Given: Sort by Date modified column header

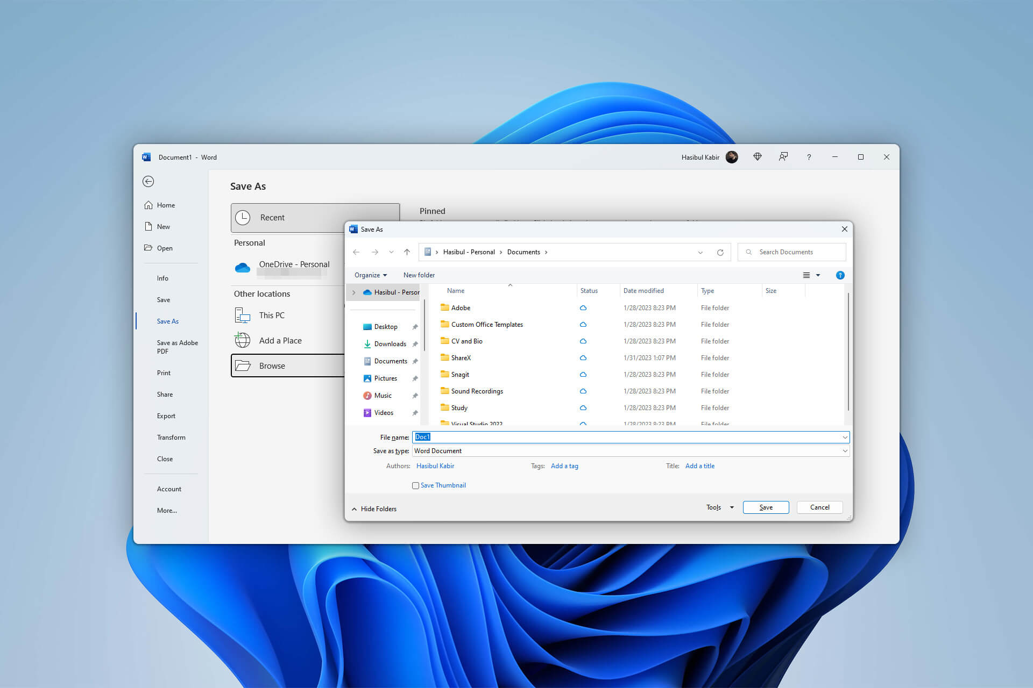Looking at the screenshot, I should click(643, 291).
